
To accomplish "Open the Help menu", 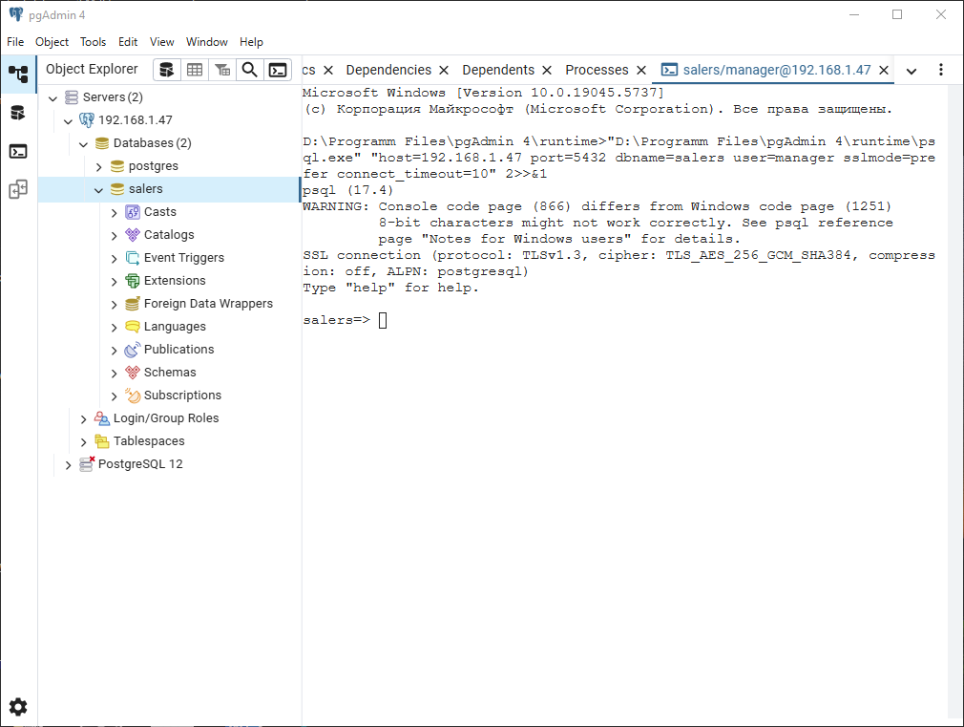I will click(251, 42).
